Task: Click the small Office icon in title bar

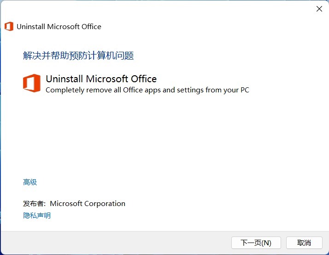Action: [x=9, y=26]
